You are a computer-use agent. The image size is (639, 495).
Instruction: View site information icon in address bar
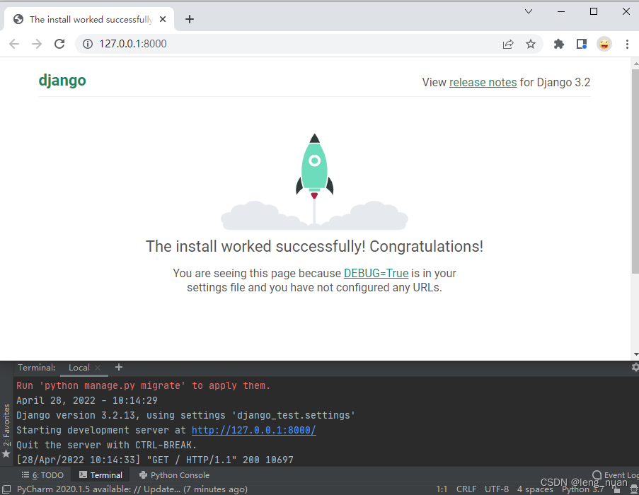[88, 44]
